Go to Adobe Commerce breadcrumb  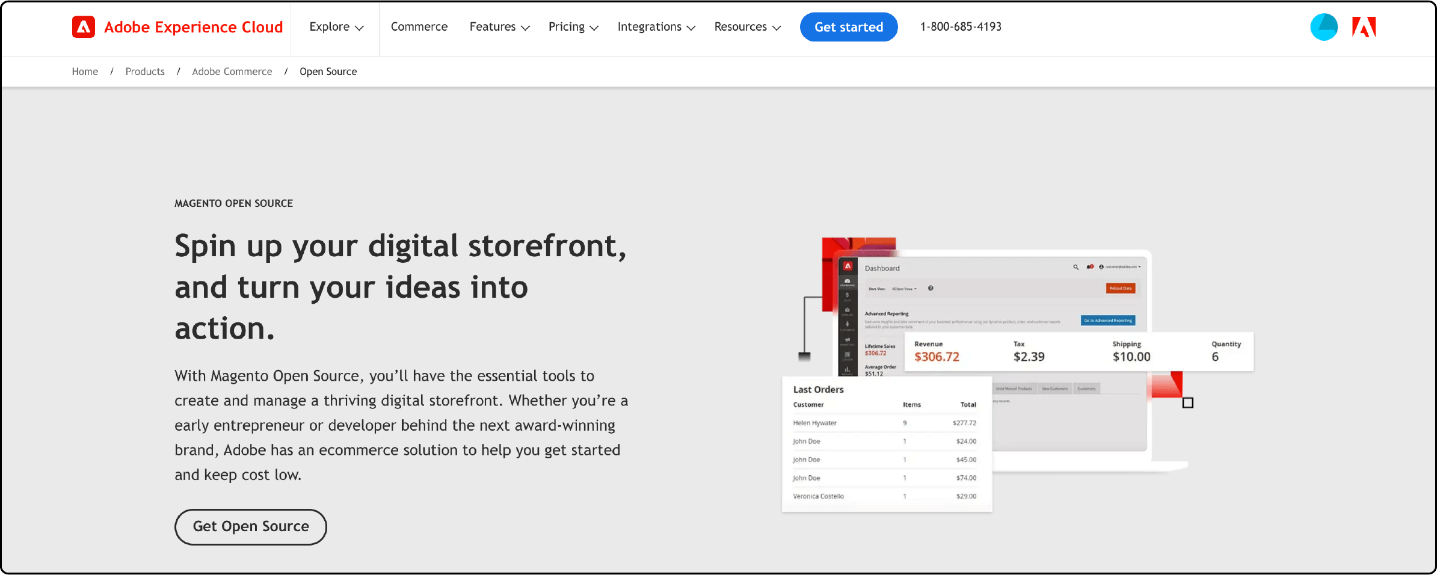coord(232,72)
